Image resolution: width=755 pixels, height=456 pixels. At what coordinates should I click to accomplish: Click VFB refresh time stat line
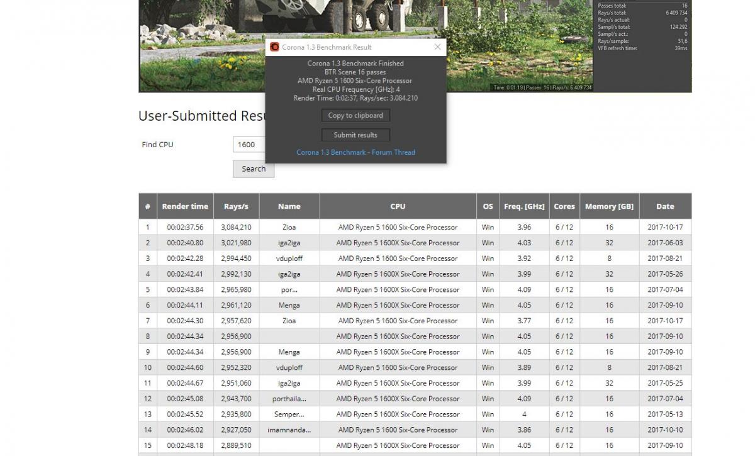642,48
